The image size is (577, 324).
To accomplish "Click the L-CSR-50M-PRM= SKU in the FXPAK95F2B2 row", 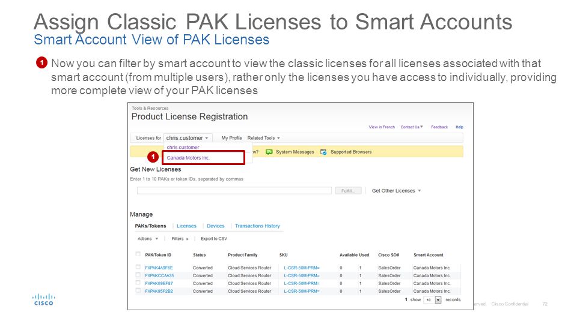I will 302,292.
